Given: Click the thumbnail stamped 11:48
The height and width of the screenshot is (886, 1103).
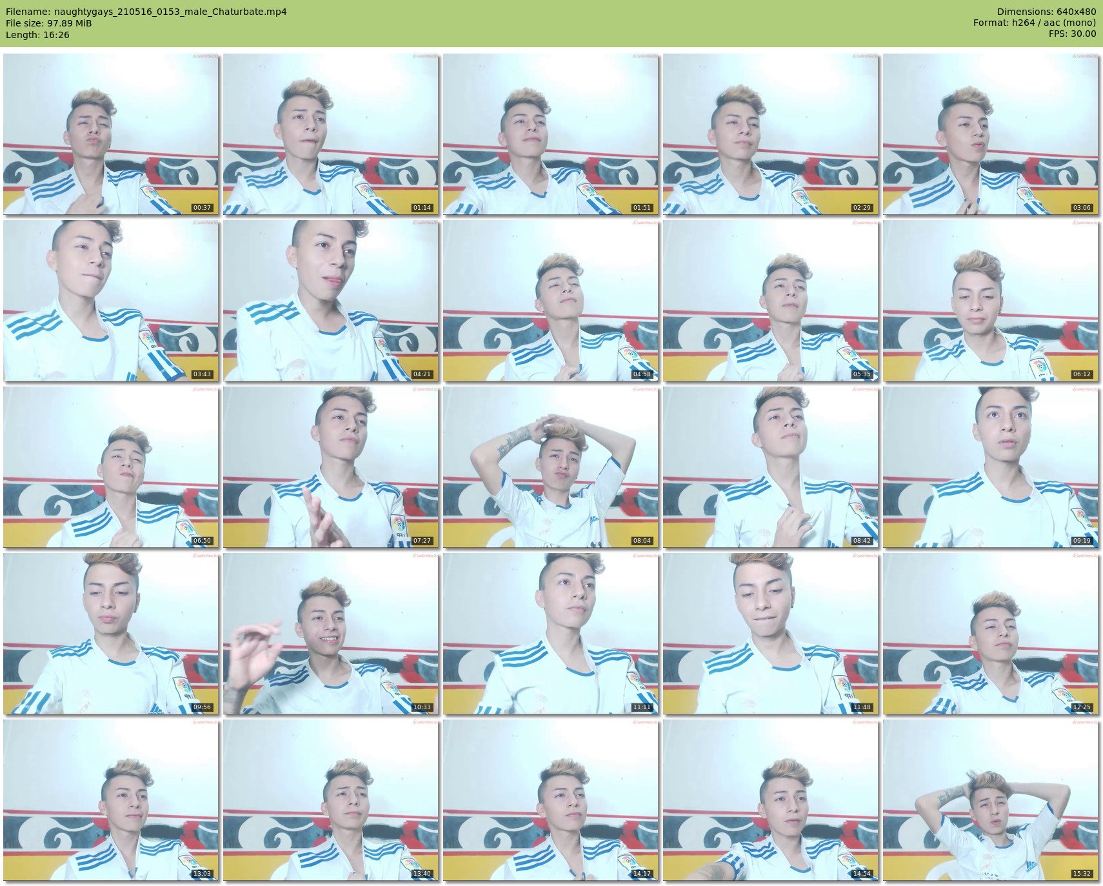Looking at the screenshot, I should click(x=771, y=634).
